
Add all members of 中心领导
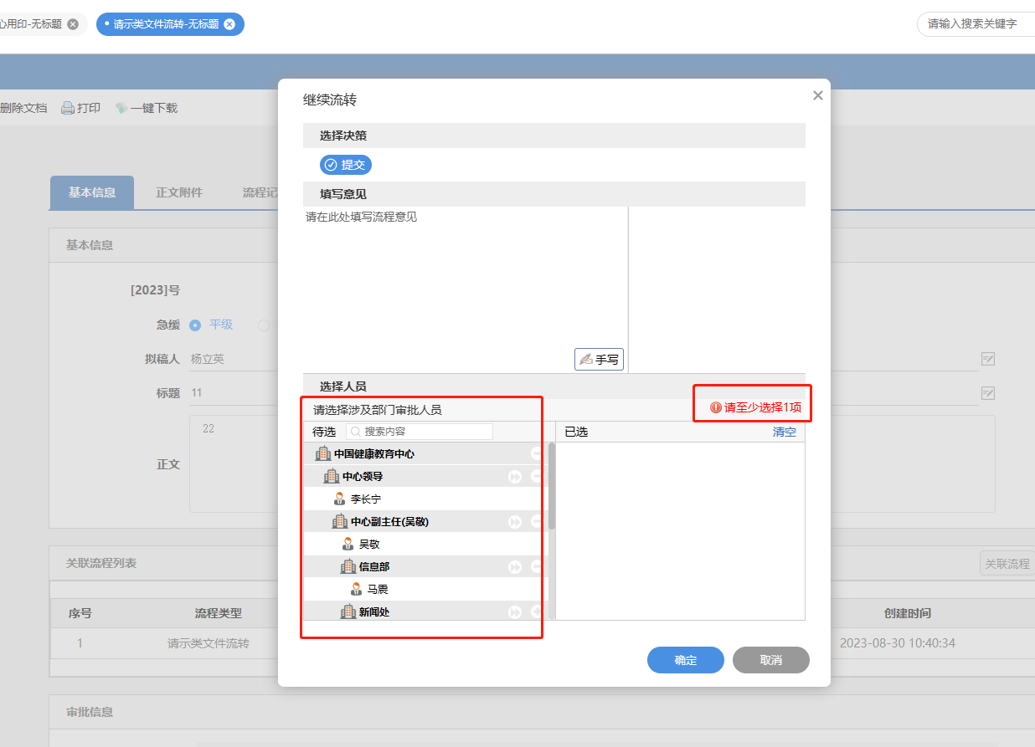(515, 476)
